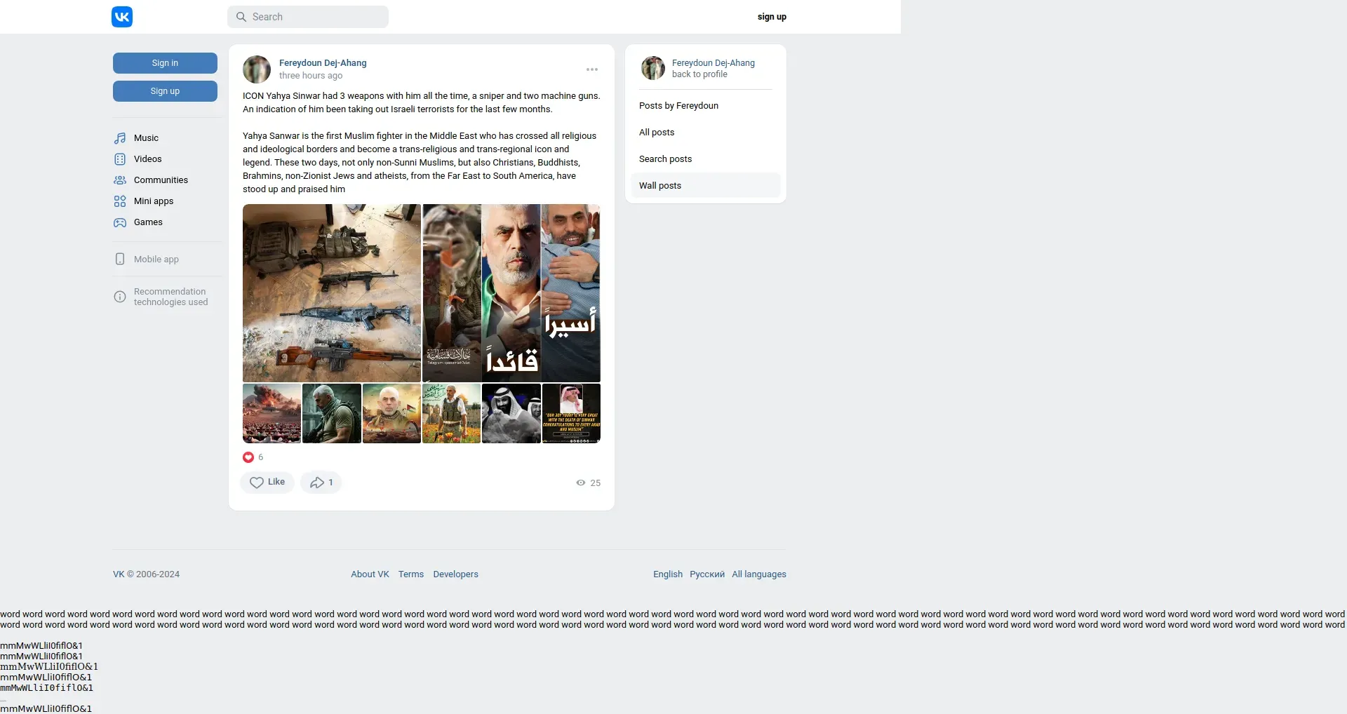
Task: Open the small thumbnail of the white-haired man with flag
Action: 391,413
